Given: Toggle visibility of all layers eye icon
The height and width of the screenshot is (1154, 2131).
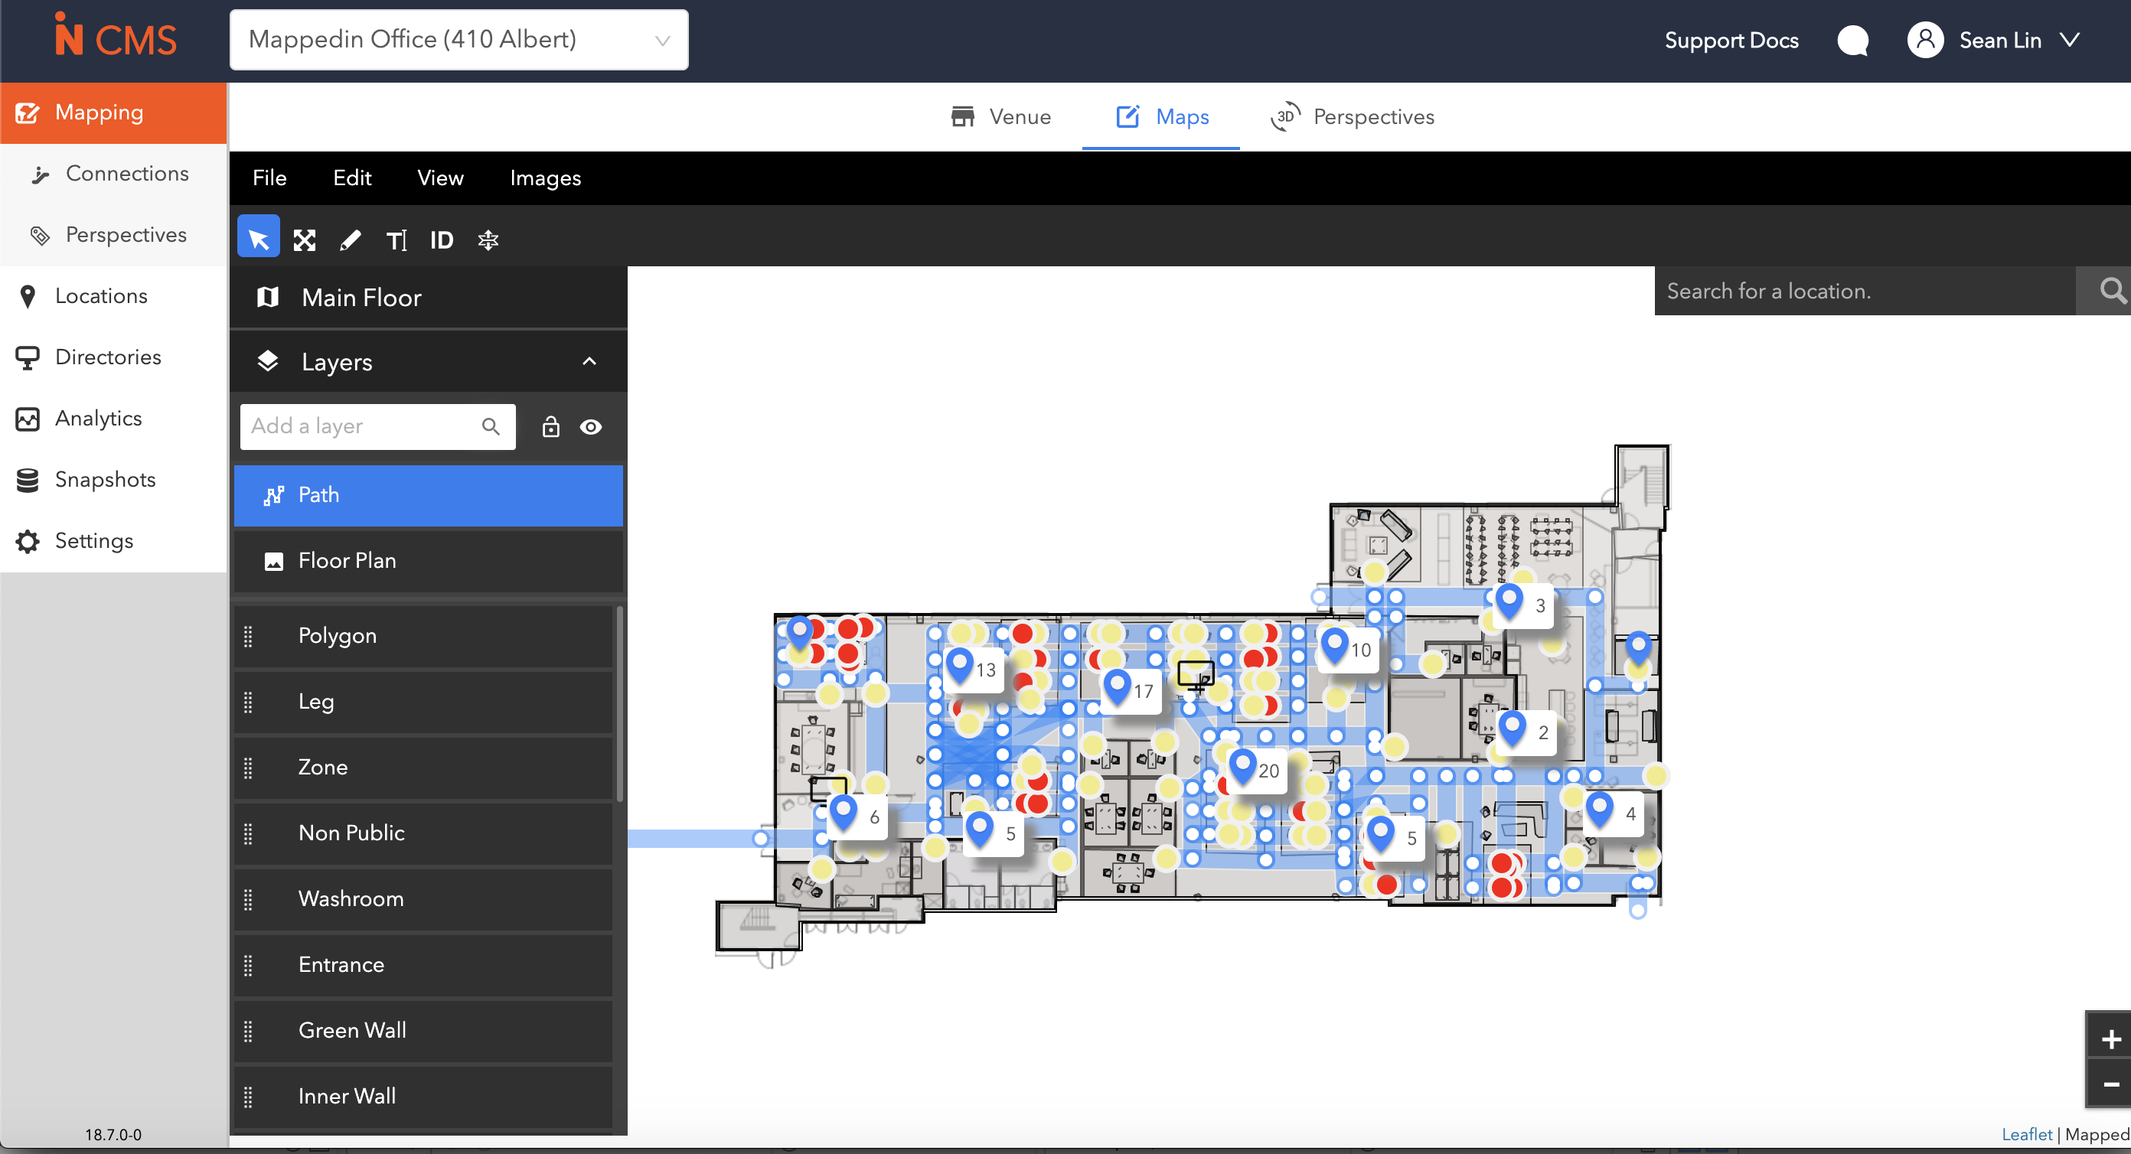Looking at the screenshot, I should pyautogui.click(x=591, y=427).
